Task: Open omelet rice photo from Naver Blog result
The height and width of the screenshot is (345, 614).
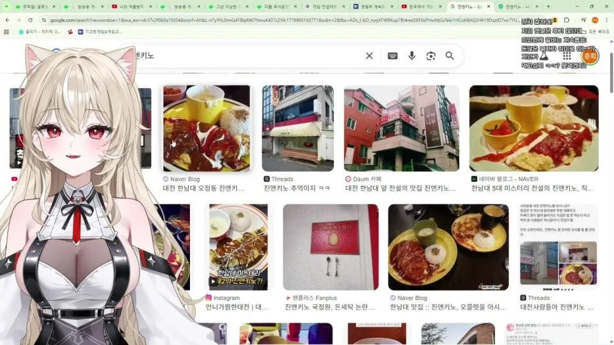Action: coord(207,128)
